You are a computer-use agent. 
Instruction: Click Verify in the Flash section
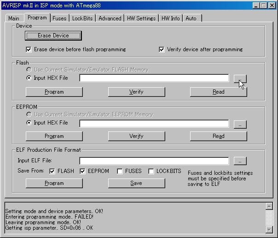pyautogui.click(x=137, y=92)
